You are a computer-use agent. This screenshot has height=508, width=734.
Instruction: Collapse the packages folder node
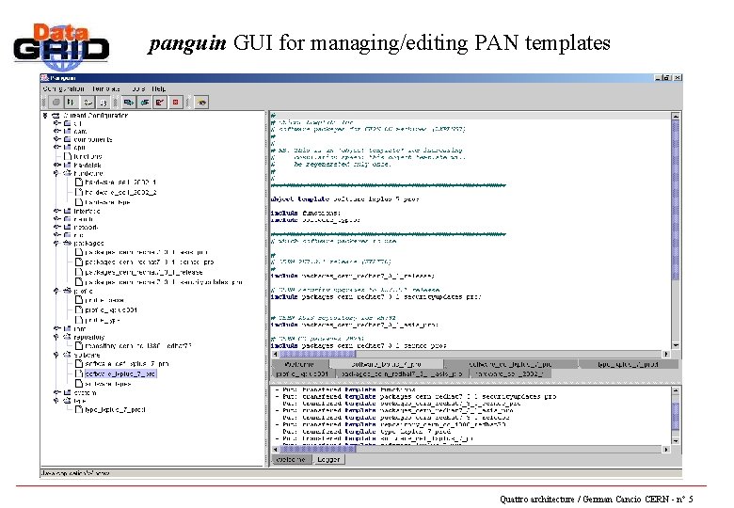(x=56, y=244)
